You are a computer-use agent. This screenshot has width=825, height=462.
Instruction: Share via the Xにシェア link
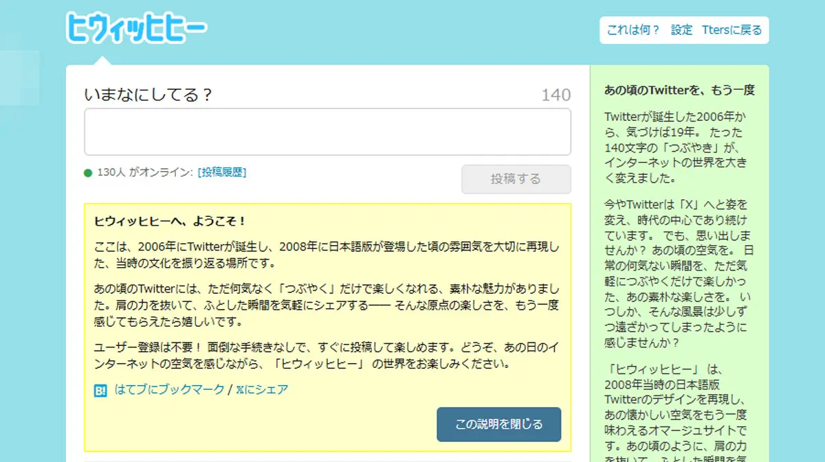262,389
